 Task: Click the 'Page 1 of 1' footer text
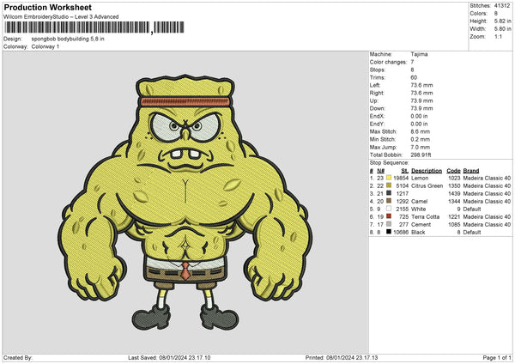[497, 357]
